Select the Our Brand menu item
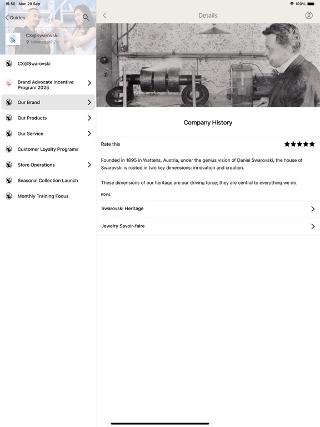Screen dimensions: 320x427 [x=48, y=102]
